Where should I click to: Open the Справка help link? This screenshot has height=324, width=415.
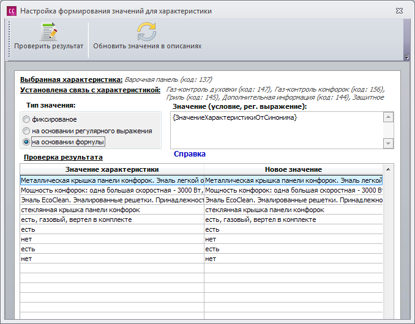[190, 154]
